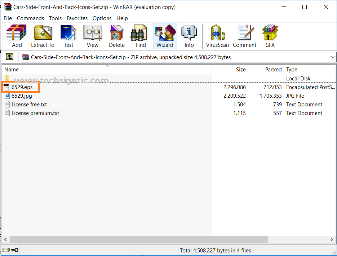The image size is (337, 256).
Task: Select License premium.txt file name
Action: pyautogui.click(x=35, y=113)
